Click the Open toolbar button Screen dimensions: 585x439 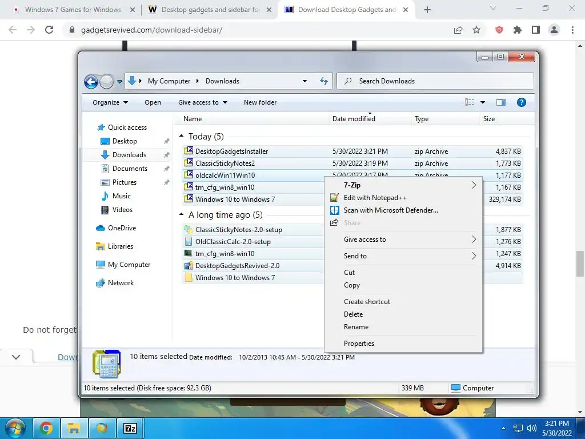click(x=153, y=102)
